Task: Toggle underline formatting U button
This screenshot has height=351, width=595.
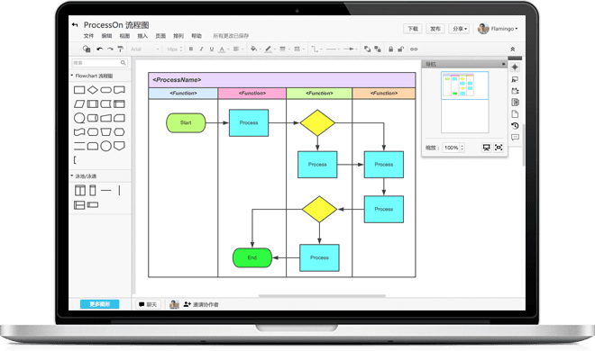Action: (x=212, y=49)
